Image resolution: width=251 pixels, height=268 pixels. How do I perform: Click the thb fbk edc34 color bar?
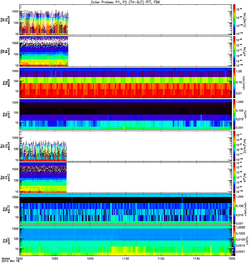pos(234,83)
